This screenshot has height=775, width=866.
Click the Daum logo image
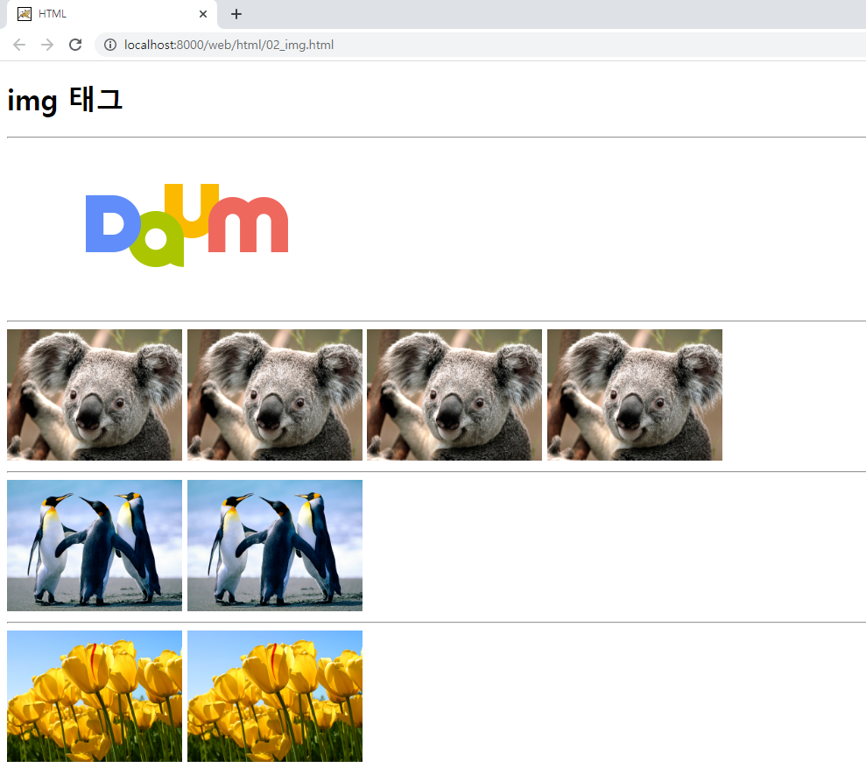pos(187,225)
